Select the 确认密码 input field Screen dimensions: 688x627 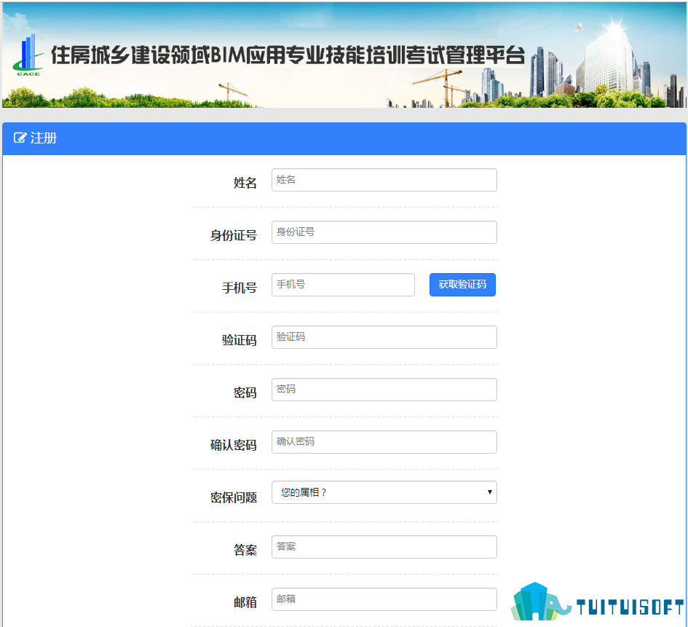(x=384, y=442)
